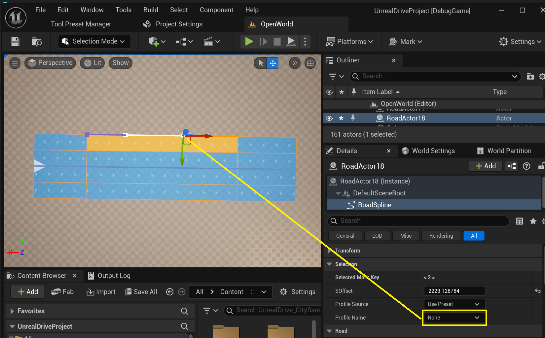The width and height of the screenshot is (545, 338).
Task: Click the Add button in Content Browser
Action: pyautogui.click(x=28, y=292)
